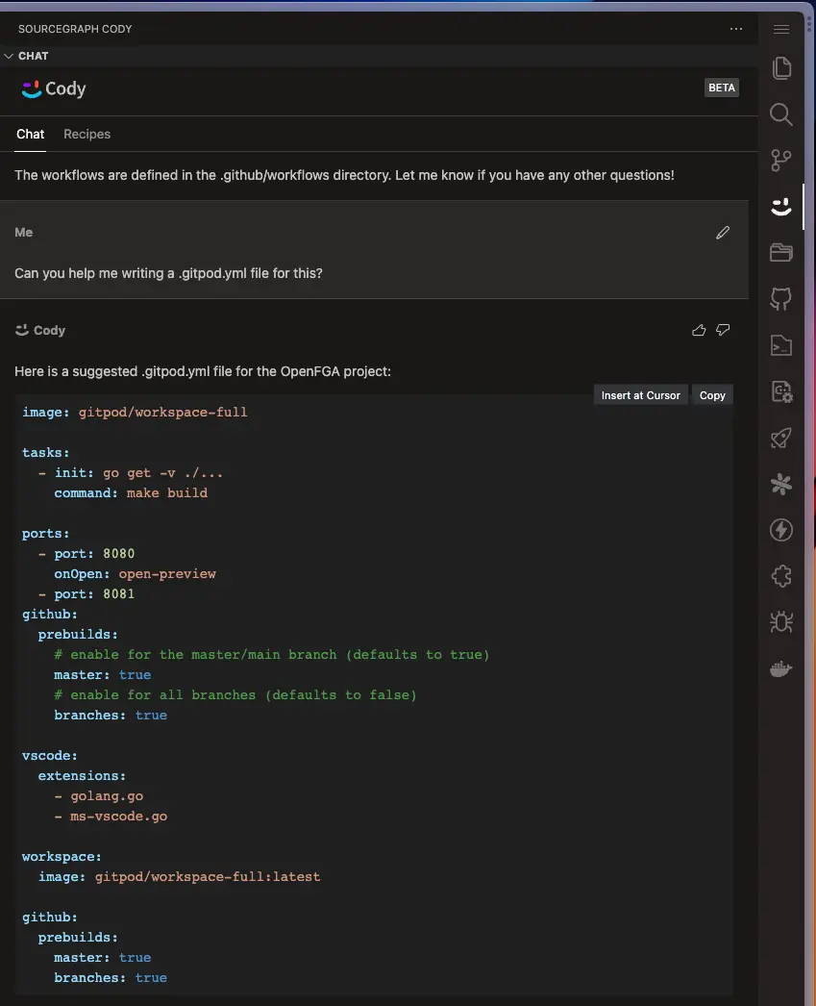The image size is (816, 1006).
Task: Open the file-with-gear icon in activity bar
Action: (781, 391)
